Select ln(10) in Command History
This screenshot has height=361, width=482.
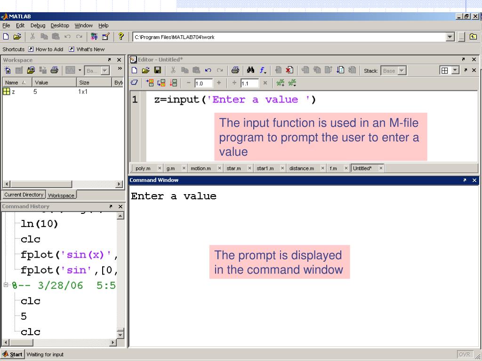(40, 224)
